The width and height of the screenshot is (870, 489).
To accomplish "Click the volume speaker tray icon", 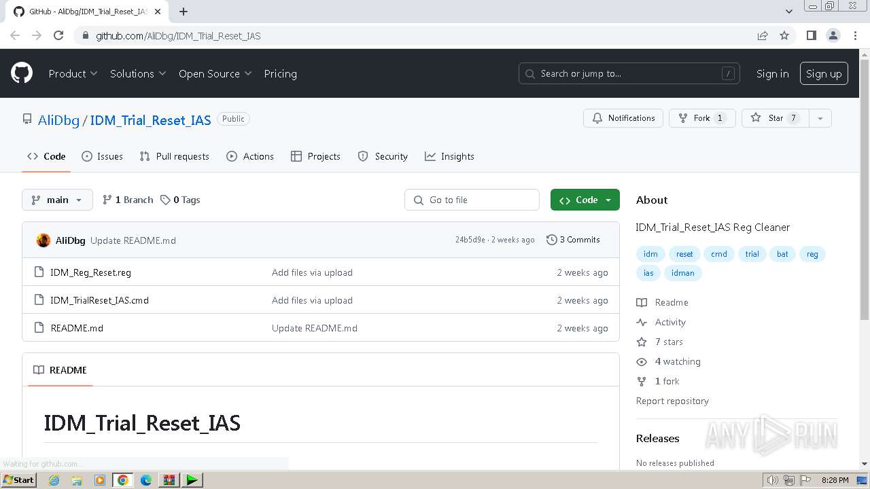I will (772, 480).
